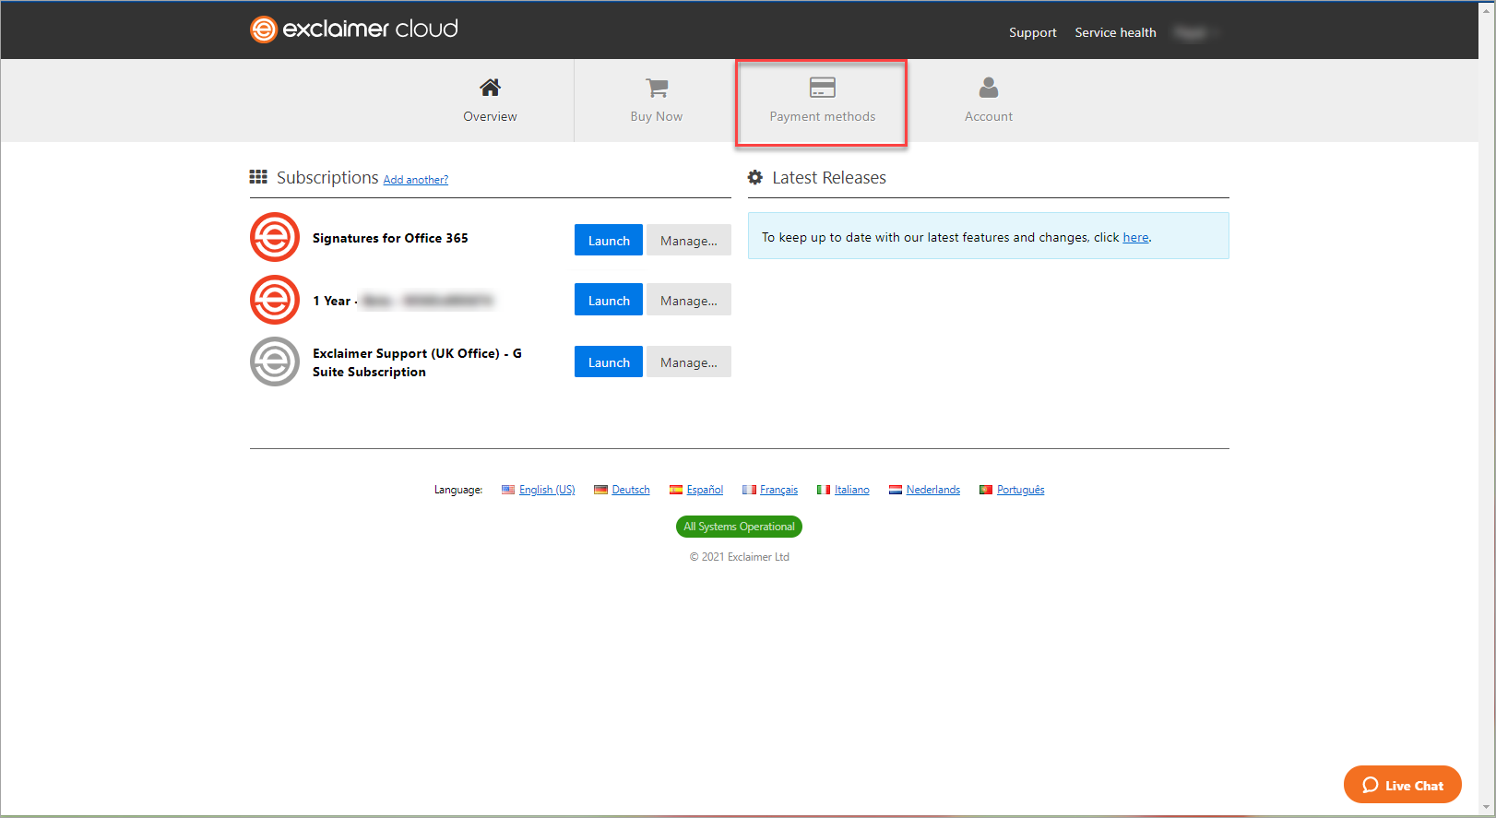Viewport: 1496px width, 818px height.
Task: Click the All Systems Operational status badge
Action: pos(739,527)
